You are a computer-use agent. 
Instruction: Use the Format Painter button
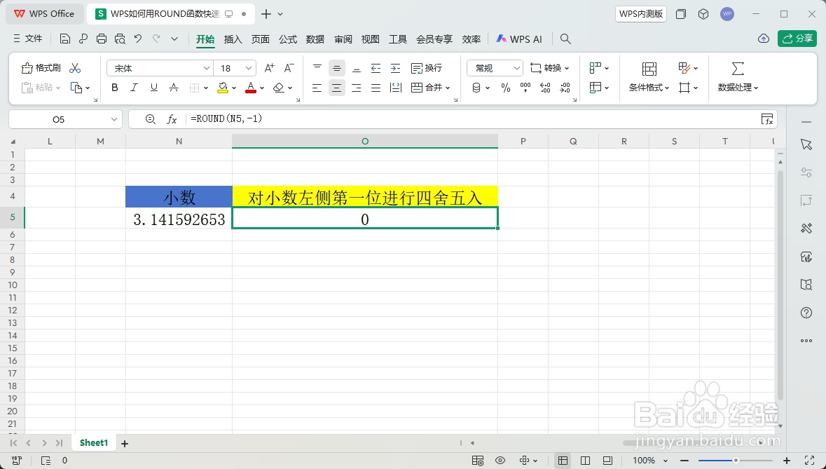(41, 68)
